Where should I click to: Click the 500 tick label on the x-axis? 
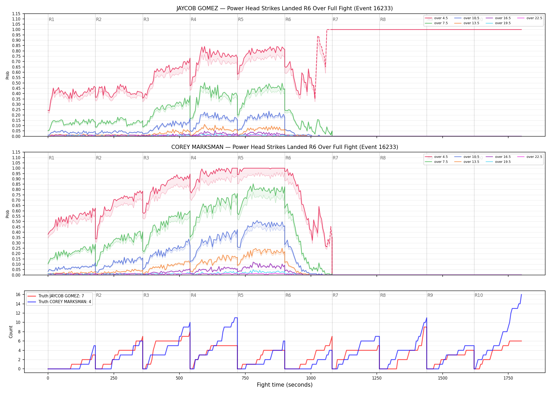[x=179, y=378]
